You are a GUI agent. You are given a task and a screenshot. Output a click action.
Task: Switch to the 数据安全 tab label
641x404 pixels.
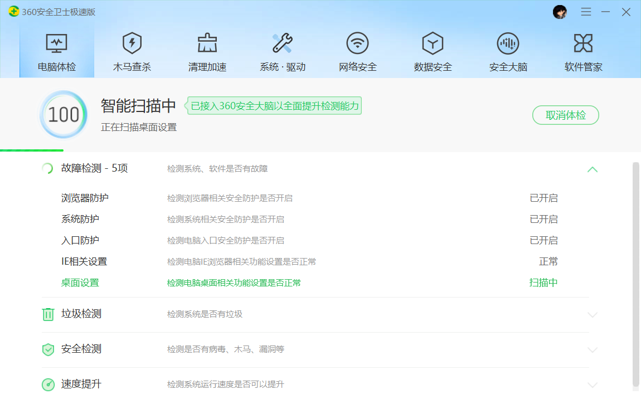(433, 67)
